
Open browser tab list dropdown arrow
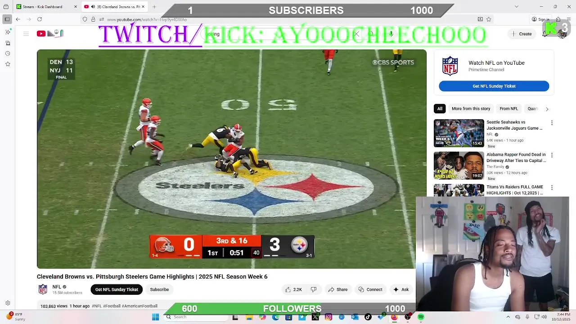[516, 7]
